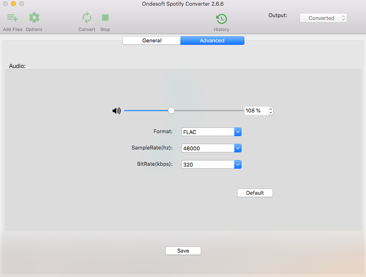Click the 108 % volume field

pyautogui.click(x=256, y=111)
